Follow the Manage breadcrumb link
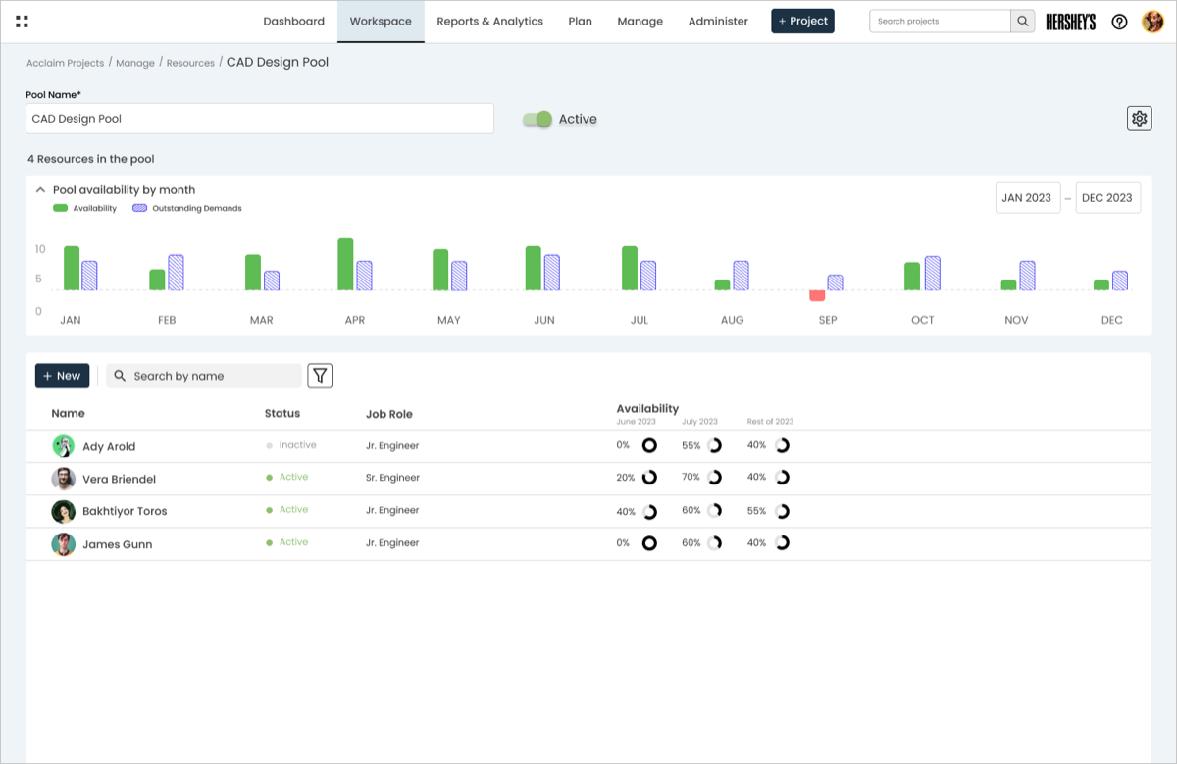The width and height of the screenshot is (1177, 764). (x=135, y=63)
